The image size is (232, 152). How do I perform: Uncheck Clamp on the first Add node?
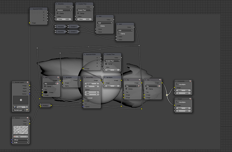pyautogui.click(x=99, y=26)
